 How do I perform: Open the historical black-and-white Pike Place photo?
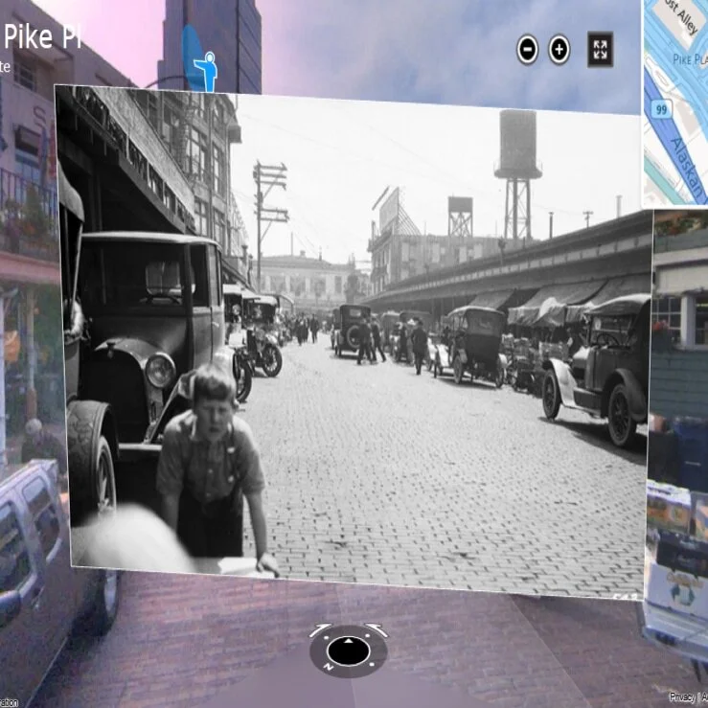pyautogui.click(x=354, y=343)
